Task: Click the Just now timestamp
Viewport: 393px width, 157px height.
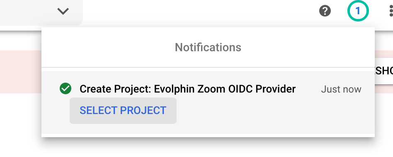Action: [x=341, y=89]
